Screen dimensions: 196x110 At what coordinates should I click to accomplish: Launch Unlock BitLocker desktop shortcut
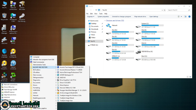pyautogui.click(x=22, y=6)
